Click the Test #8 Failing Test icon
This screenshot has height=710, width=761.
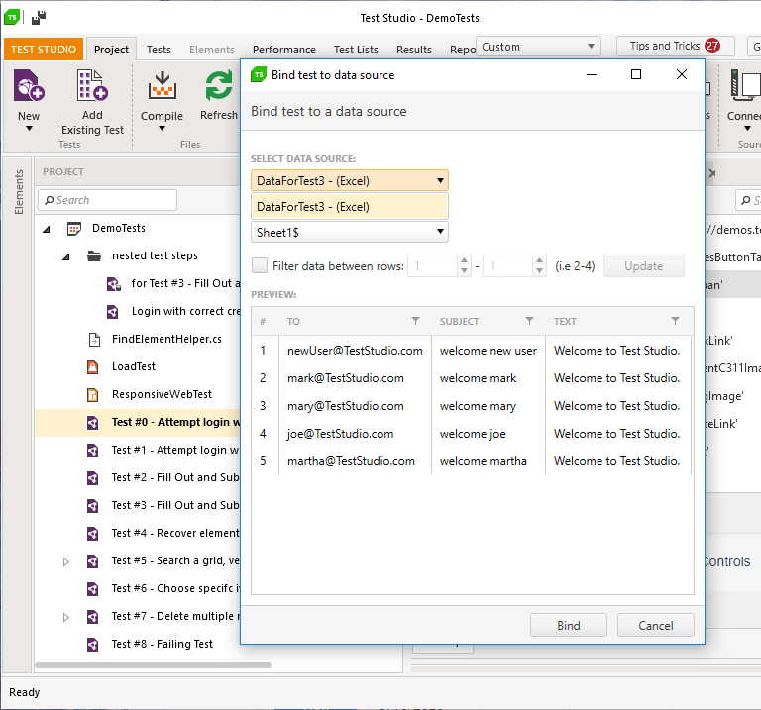pyautogui.click(x=93, y=645)
